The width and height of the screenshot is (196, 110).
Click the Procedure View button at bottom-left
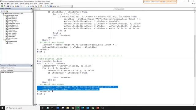tap(35, 105)
